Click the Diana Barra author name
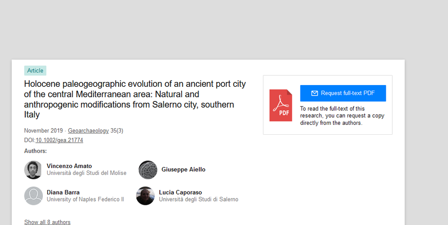Image resolution: width=448 pixels, height=225 pixels. pos(63,192)
